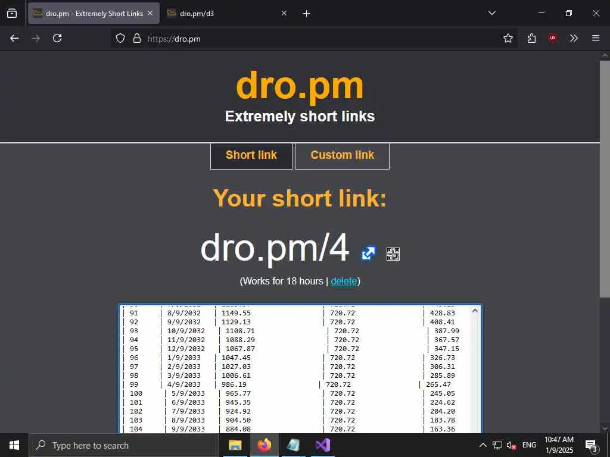Open the Firefox View icon
The width and height of the screenshot is (610, 457).
pos(12,13)
